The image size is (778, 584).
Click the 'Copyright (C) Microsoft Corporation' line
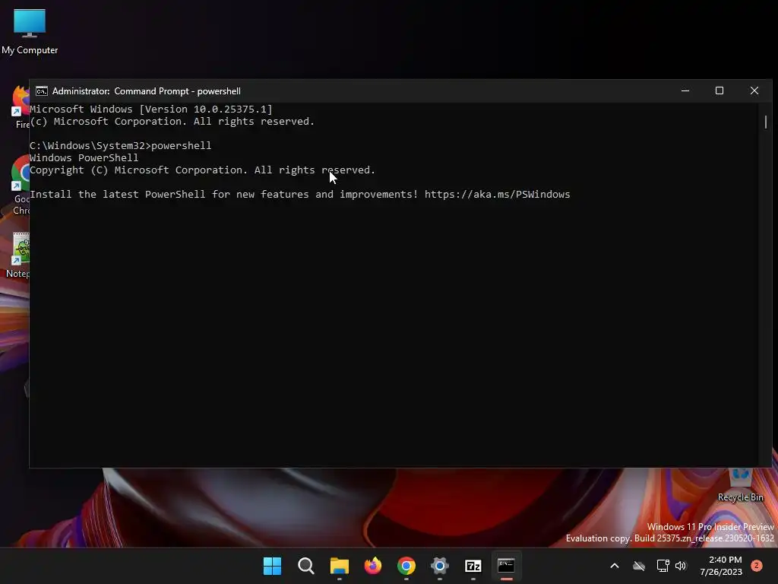pos(202,170)
